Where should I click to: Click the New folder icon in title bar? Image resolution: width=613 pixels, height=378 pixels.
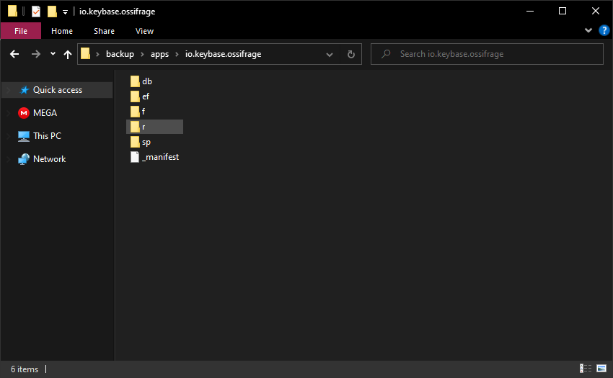click(52, 12)
